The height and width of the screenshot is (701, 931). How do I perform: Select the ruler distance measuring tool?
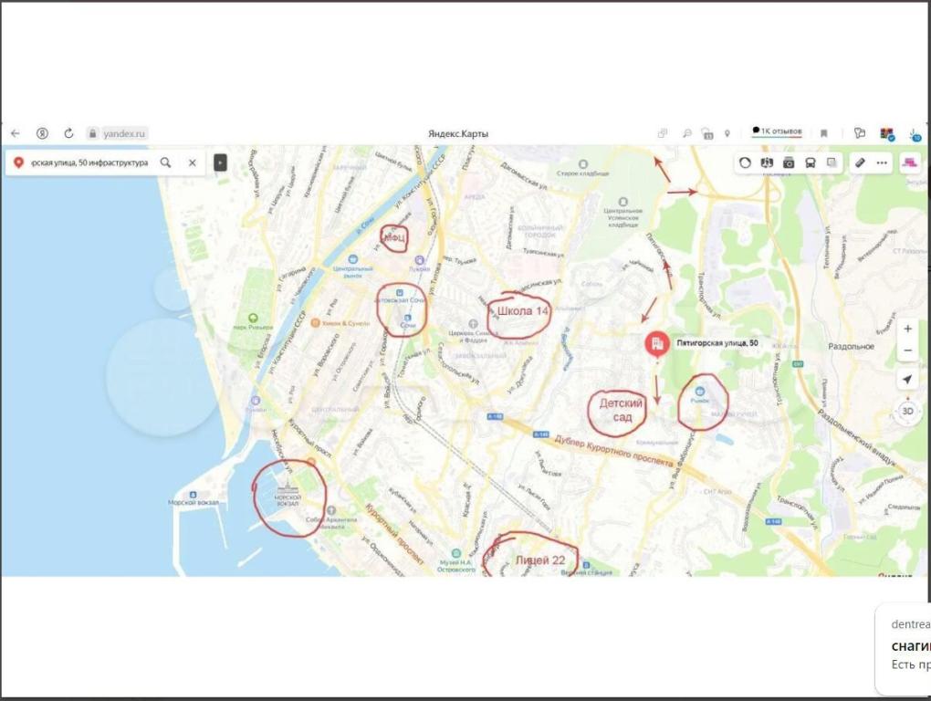(x=859, y=162)
